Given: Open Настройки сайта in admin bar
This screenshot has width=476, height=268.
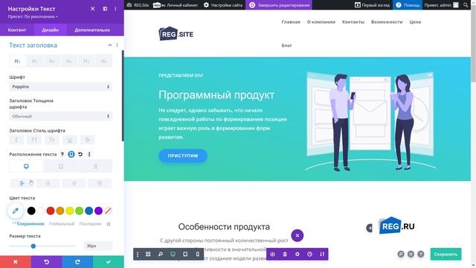Looking at the screenshot, I should tap(223, 5).
